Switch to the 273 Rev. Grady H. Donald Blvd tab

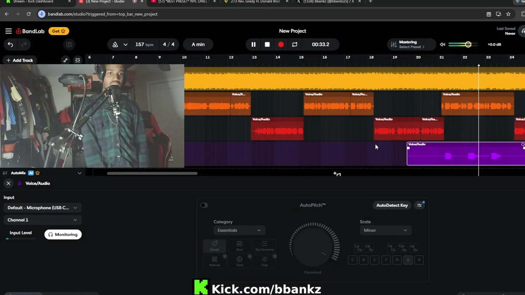(254, 2)
